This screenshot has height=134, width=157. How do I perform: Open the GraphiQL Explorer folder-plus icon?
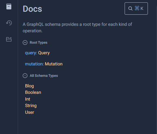[x=9, y=39]
